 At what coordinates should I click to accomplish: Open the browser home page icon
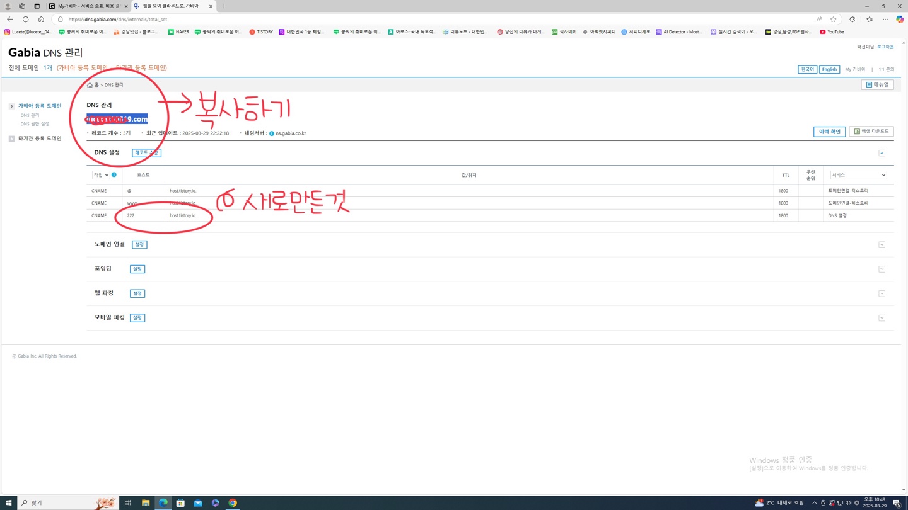click(41, 20)
